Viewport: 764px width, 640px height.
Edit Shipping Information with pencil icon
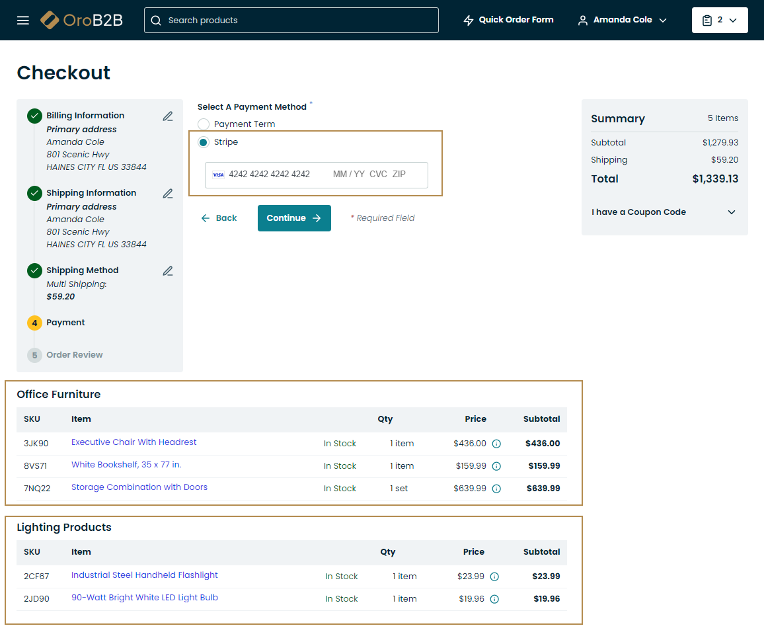click(x=168, y=194)
